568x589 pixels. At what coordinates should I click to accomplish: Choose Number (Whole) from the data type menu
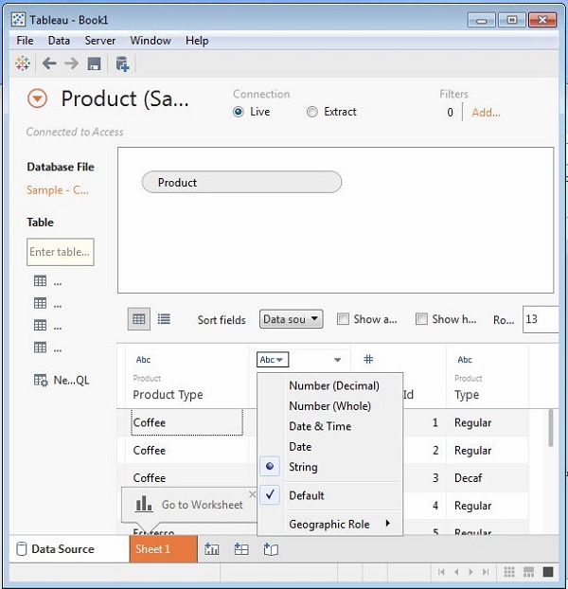coord(329,406)
